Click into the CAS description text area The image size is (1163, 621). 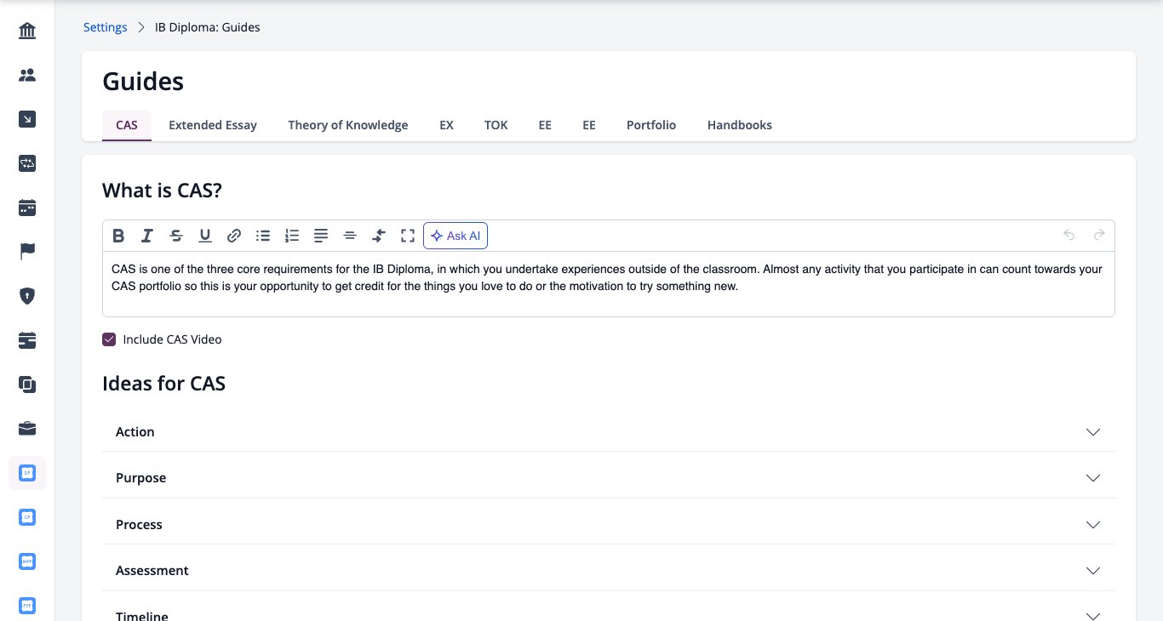[609, 284]
